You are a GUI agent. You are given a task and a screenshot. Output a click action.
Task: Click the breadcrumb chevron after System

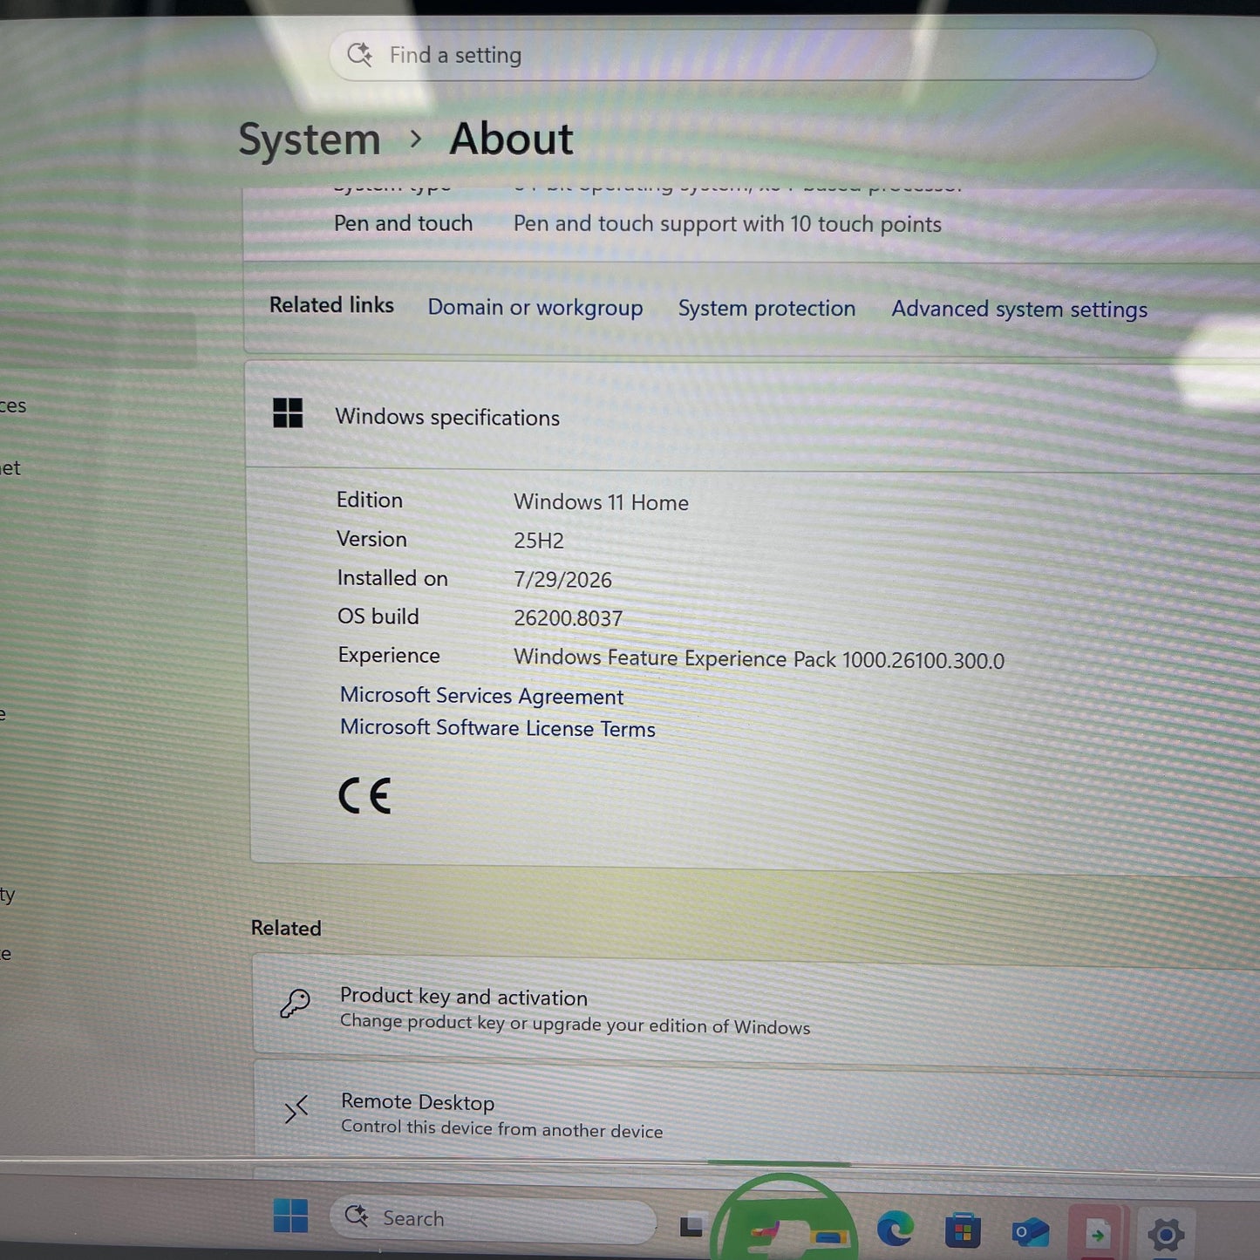[416, 139]
